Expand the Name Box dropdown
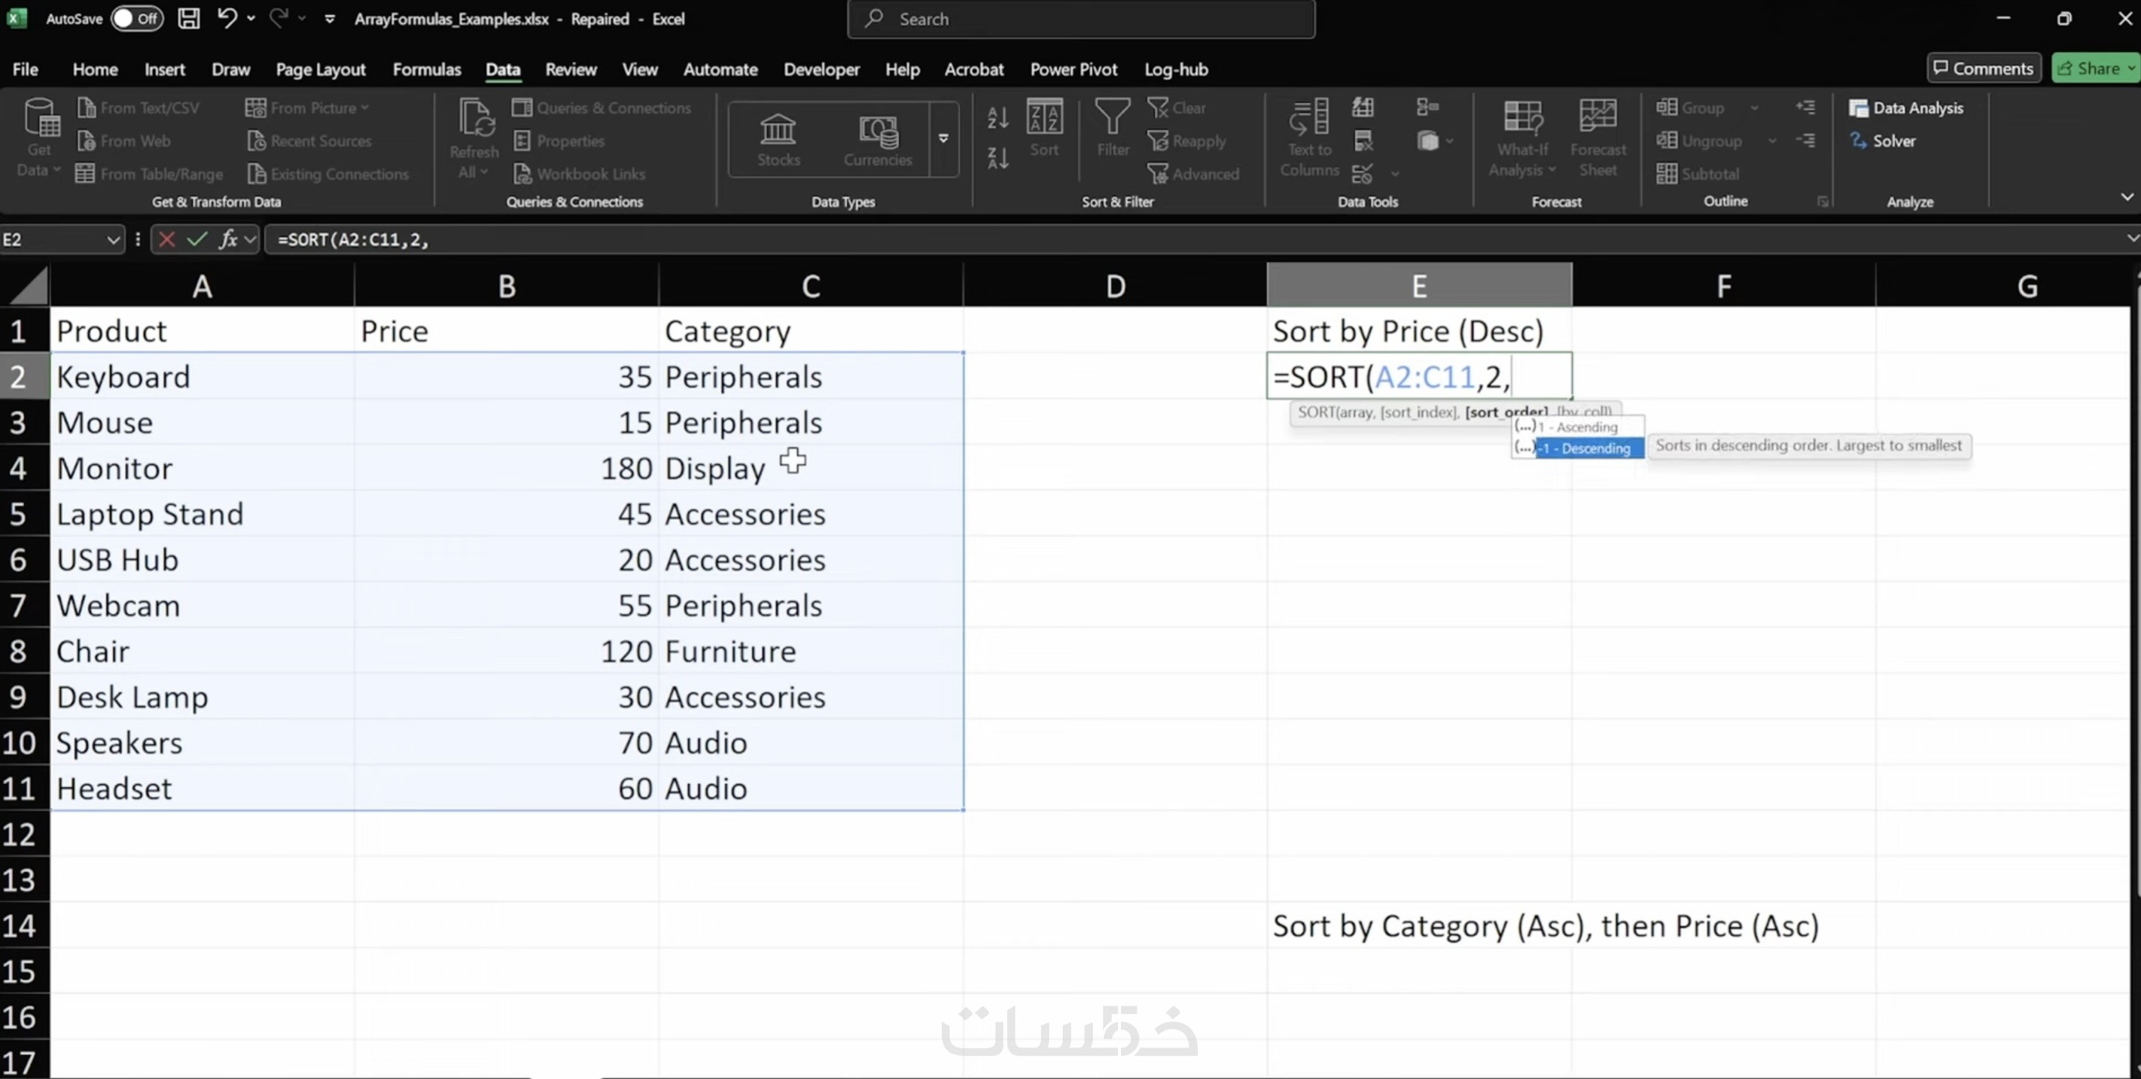Screen dimensions: 2141x1079 pyautogui.click(x=113, y=240)
